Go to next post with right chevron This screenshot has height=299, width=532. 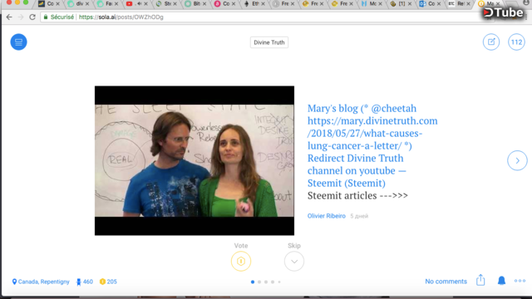point(517,160)
